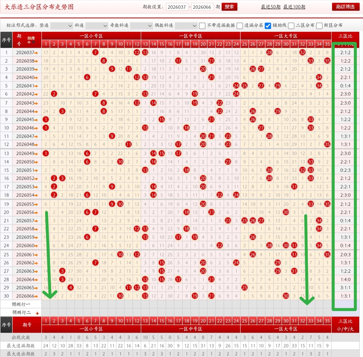The image size is (363, 357).
Task: Select red ball 23 in row 2026047
Action: click(x=228, y=136)
